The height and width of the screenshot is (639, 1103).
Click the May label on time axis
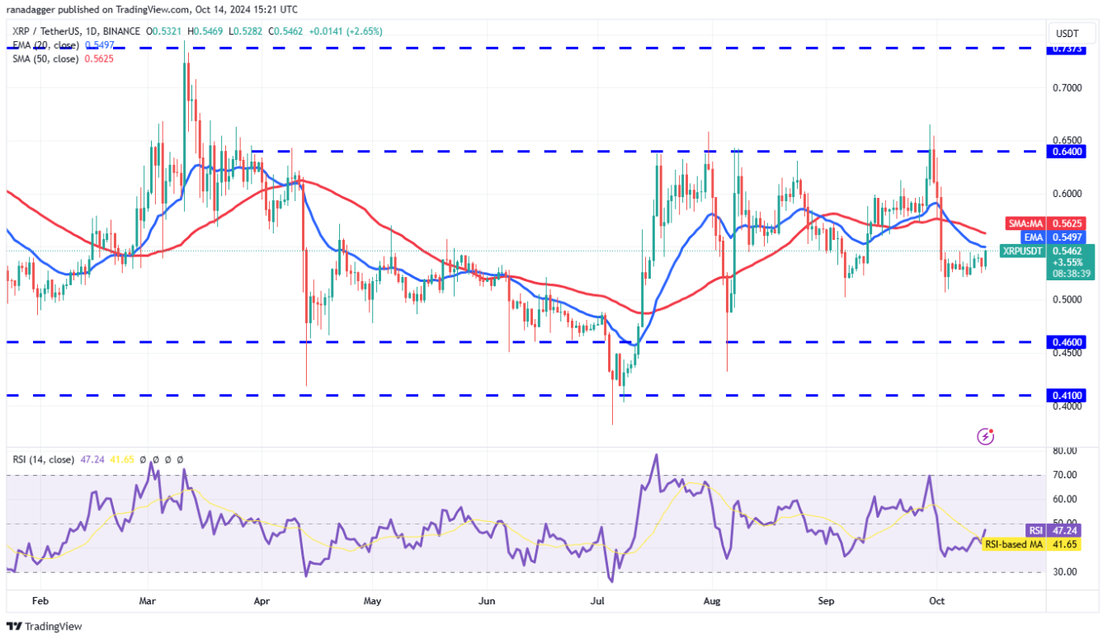click(373, 602)
